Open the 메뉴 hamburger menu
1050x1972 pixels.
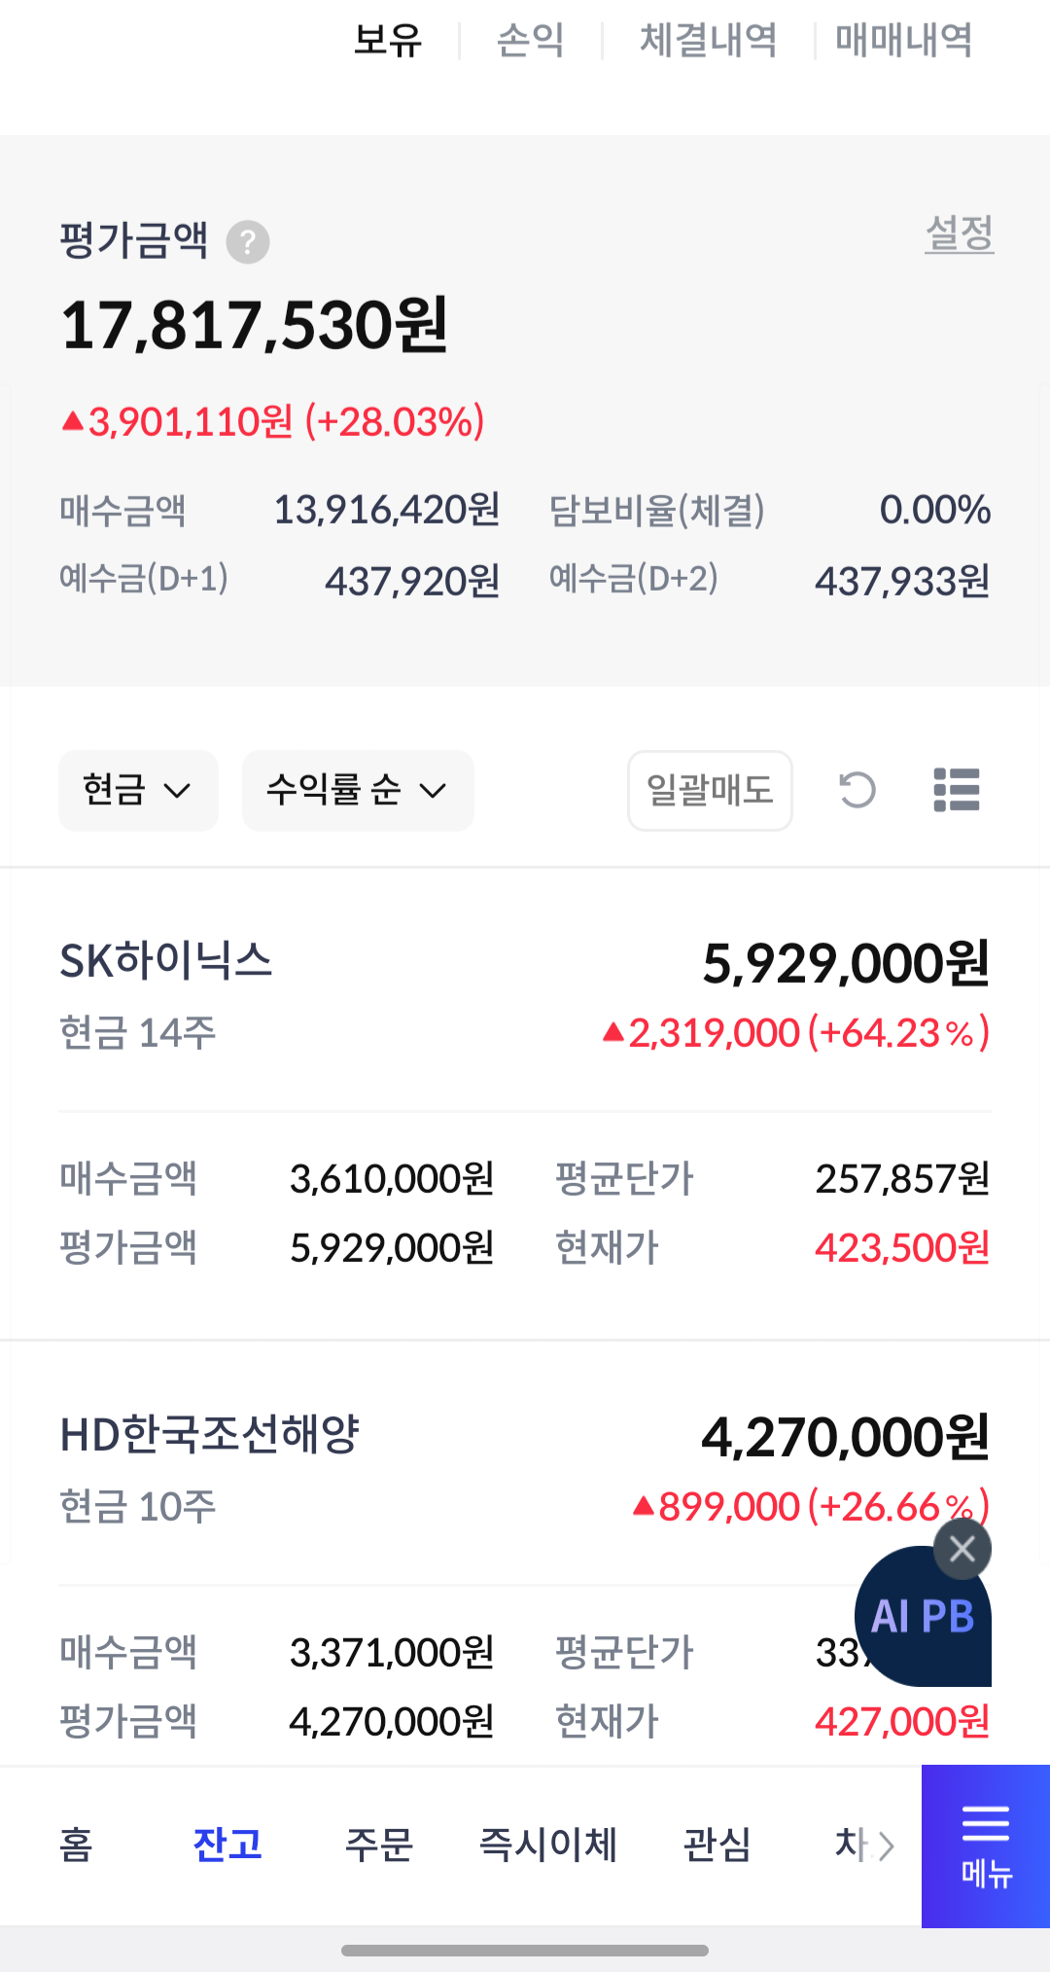985,1846
